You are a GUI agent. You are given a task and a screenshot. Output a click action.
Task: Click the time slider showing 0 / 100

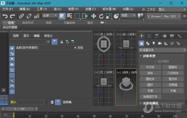[20, 109]
